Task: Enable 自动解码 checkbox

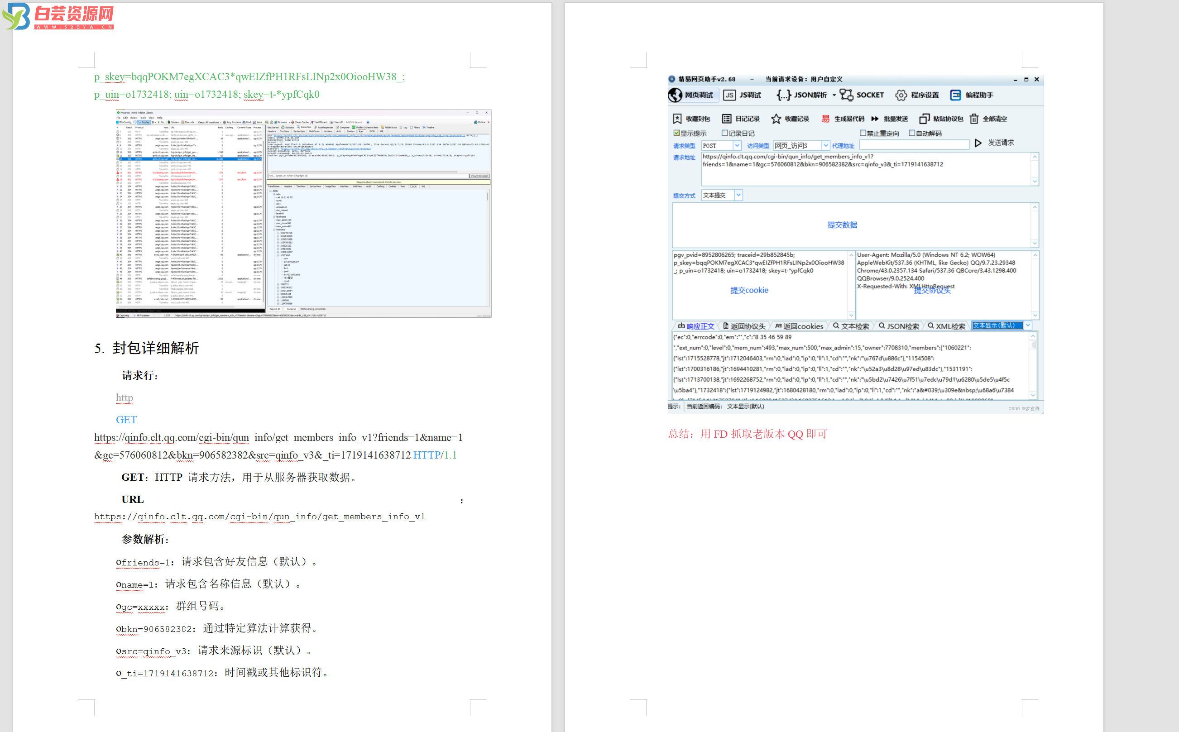Action: (912, 133)
